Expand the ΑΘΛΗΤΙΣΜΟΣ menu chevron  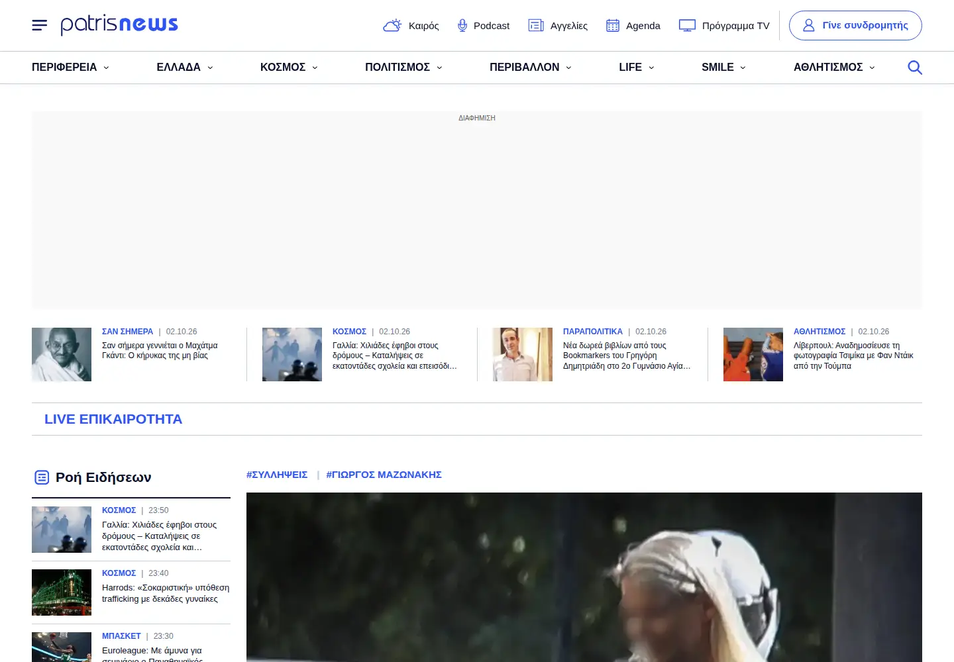pos(872,68)
